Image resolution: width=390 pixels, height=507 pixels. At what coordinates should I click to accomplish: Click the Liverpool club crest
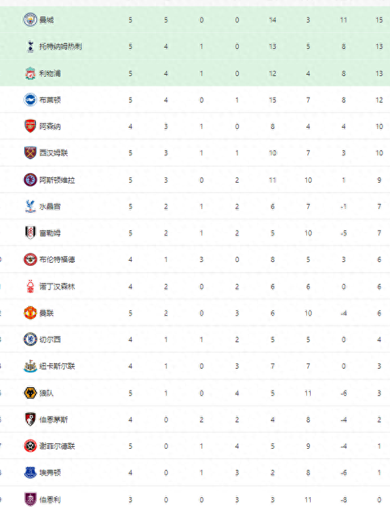point(30,73)
